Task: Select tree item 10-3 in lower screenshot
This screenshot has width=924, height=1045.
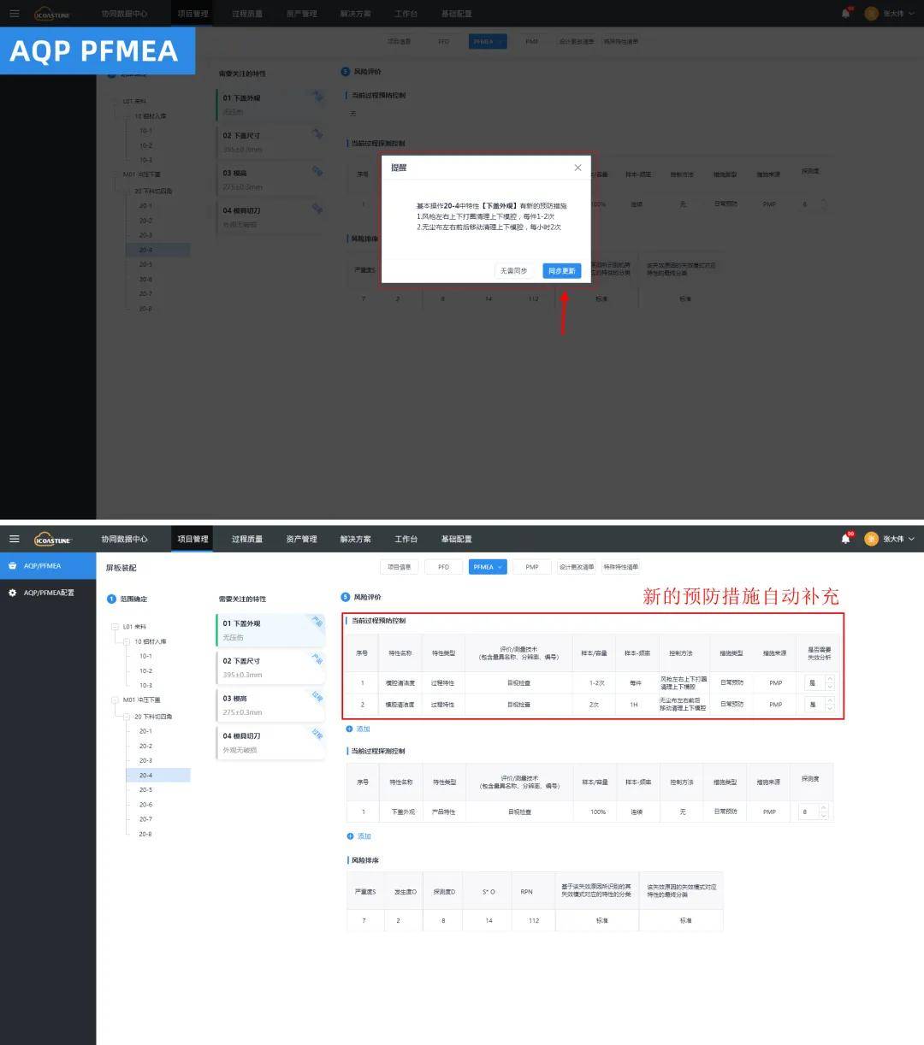Action: (145, 685)
